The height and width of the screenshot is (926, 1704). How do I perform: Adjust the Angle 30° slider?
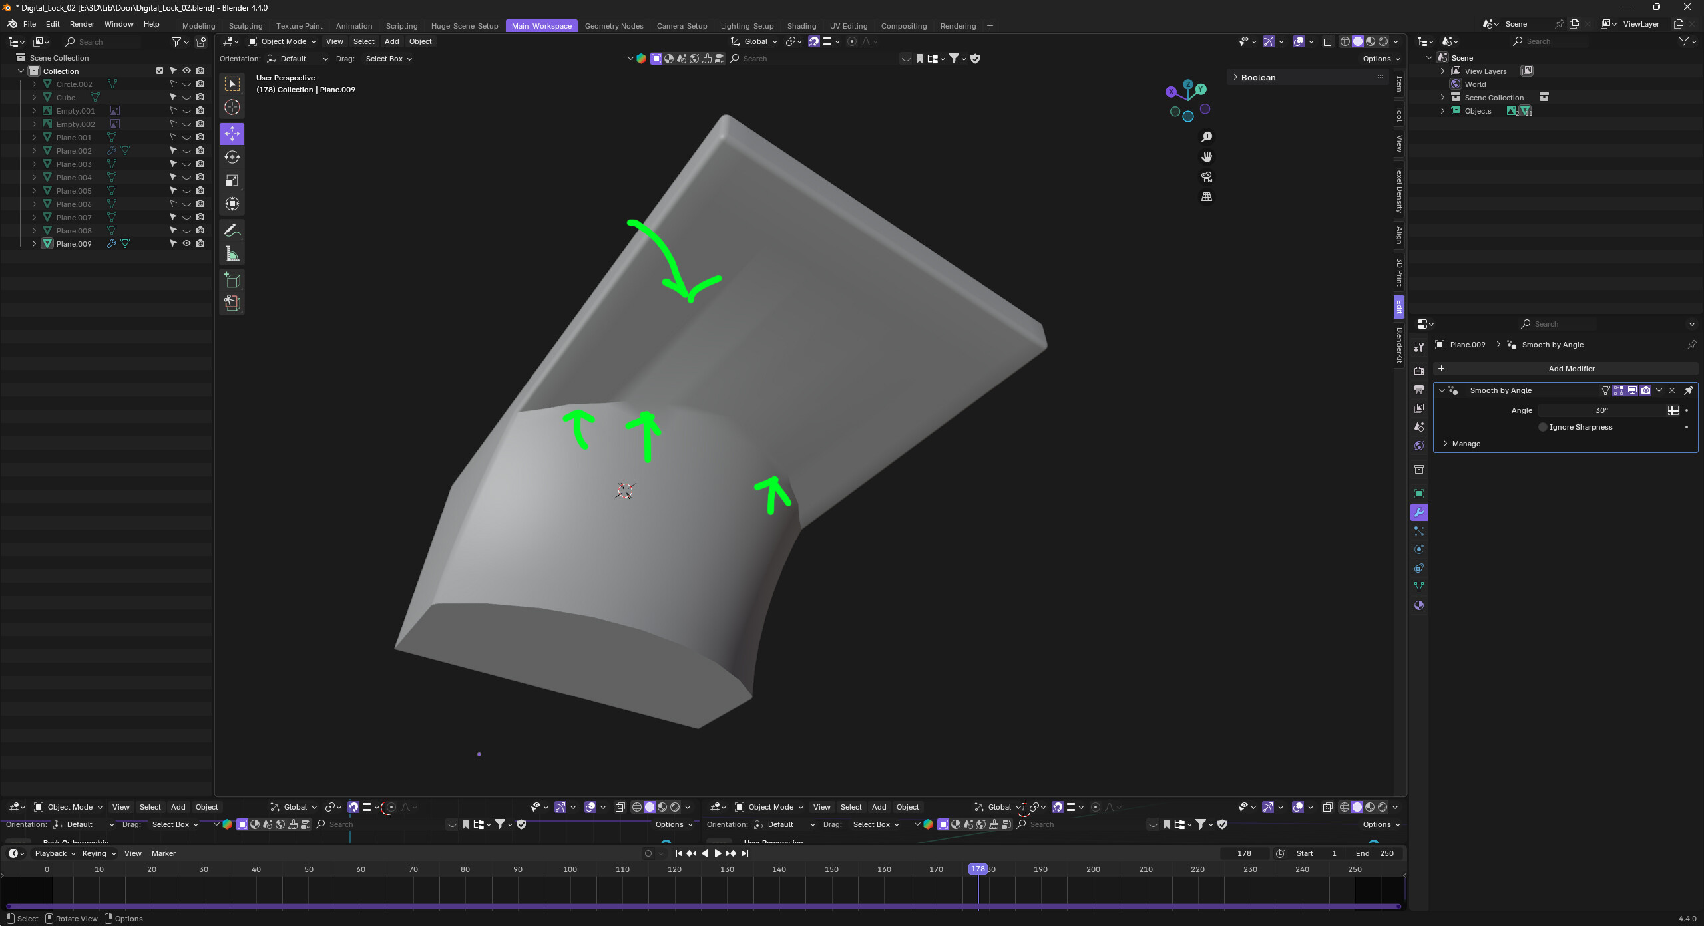(1601, 410)
